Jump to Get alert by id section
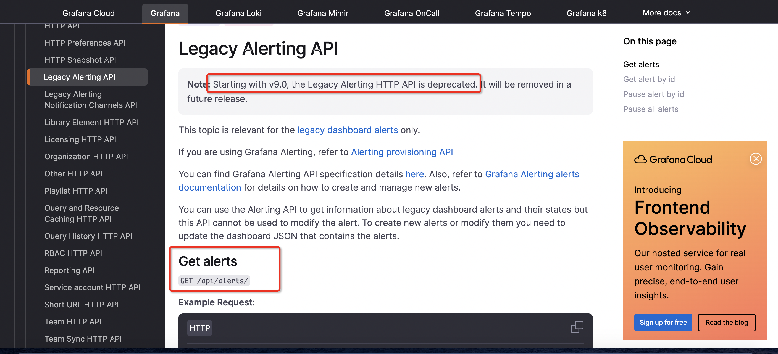The height and width of the screenshot is (354, 778). point(649,79)
